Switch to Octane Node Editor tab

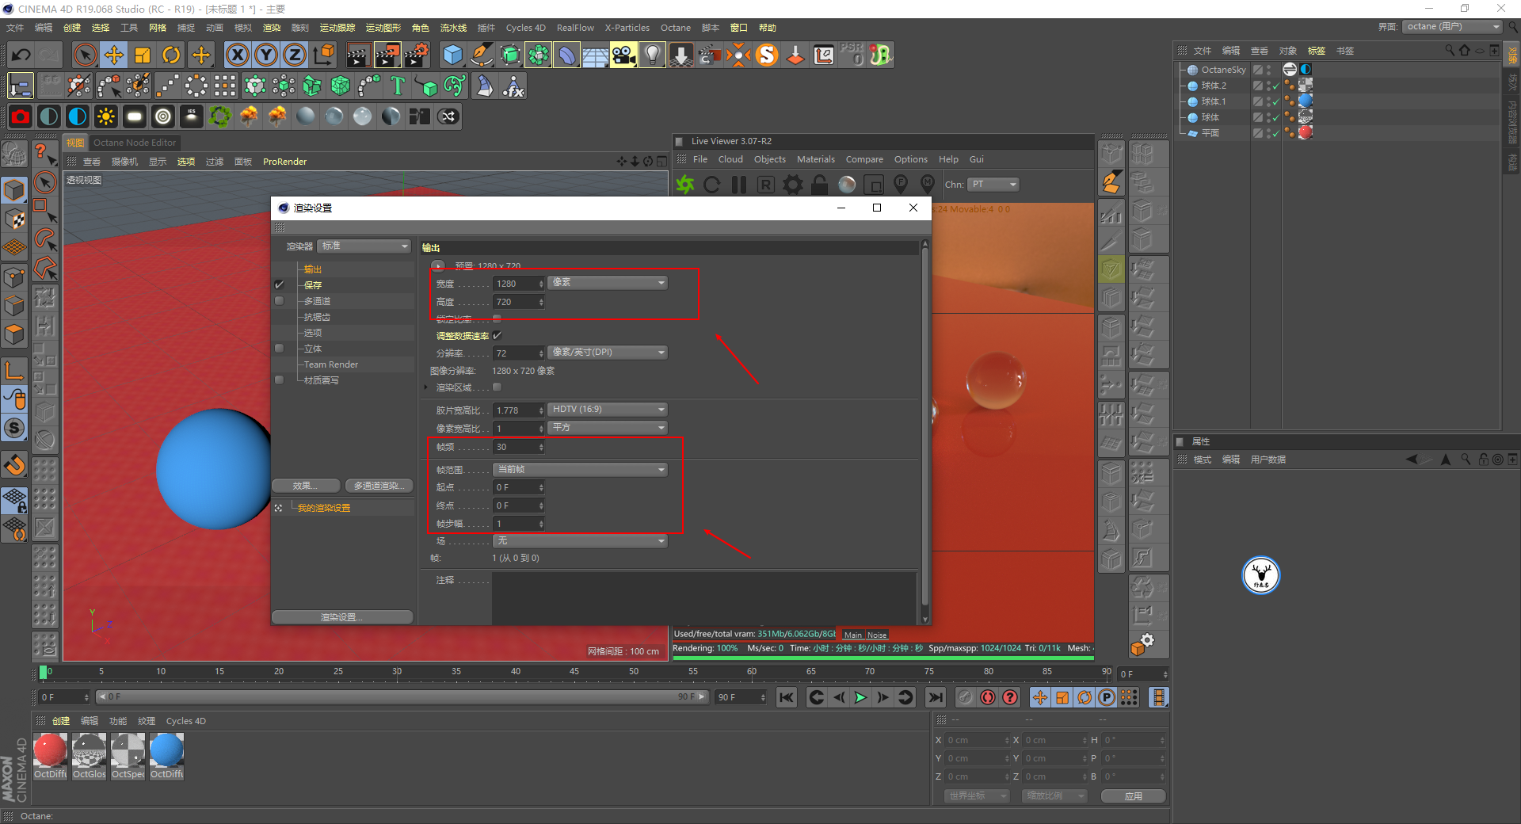pyautogui.click(x=135, y=143)
